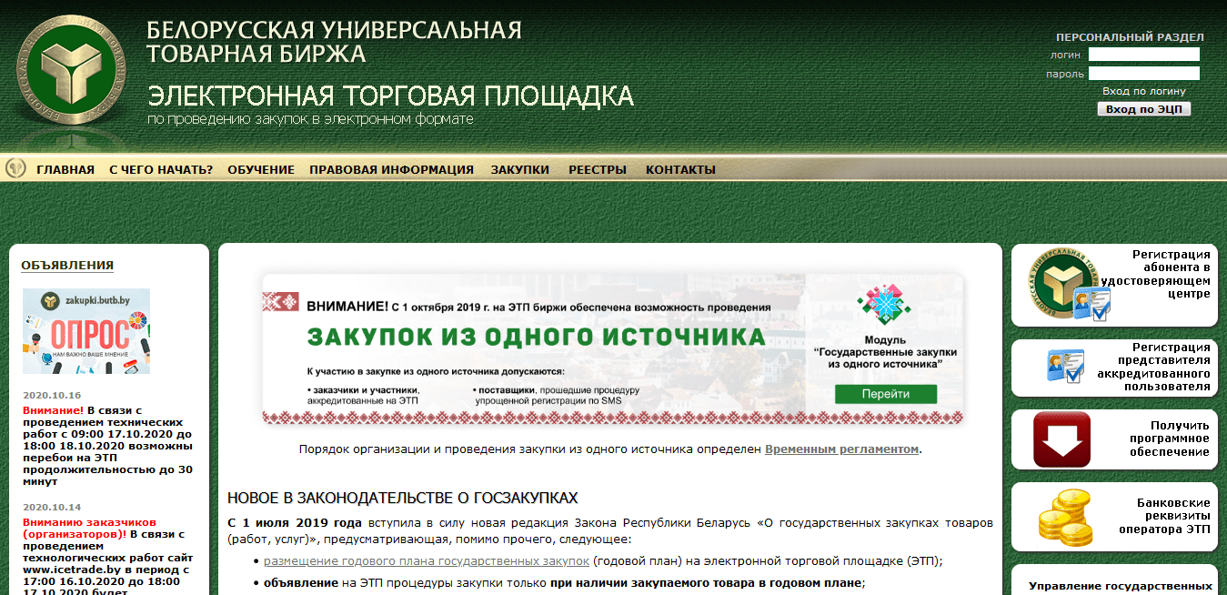
Task: Open the ГЛАВНАЯ menu item
Action: tap(65, 170)
